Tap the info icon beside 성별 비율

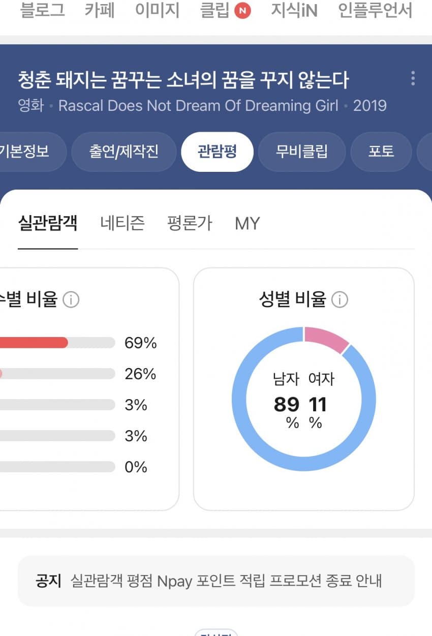340,300
